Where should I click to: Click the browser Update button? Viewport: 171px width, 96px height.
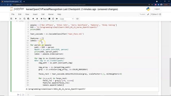click(x=166, y=5)
